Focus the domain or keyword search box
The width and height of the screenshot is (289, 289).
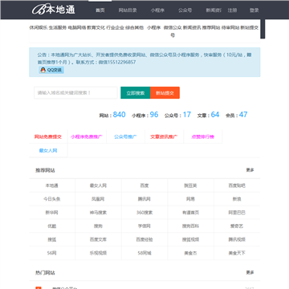(75, 92)
